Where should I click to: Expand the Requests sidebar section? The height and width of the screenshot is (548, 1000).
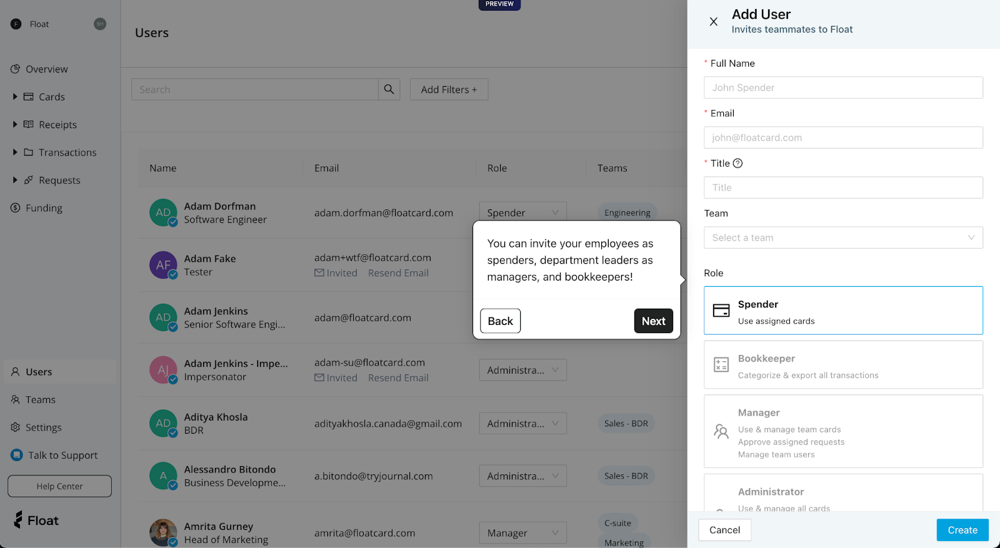(x=15, y=180)
